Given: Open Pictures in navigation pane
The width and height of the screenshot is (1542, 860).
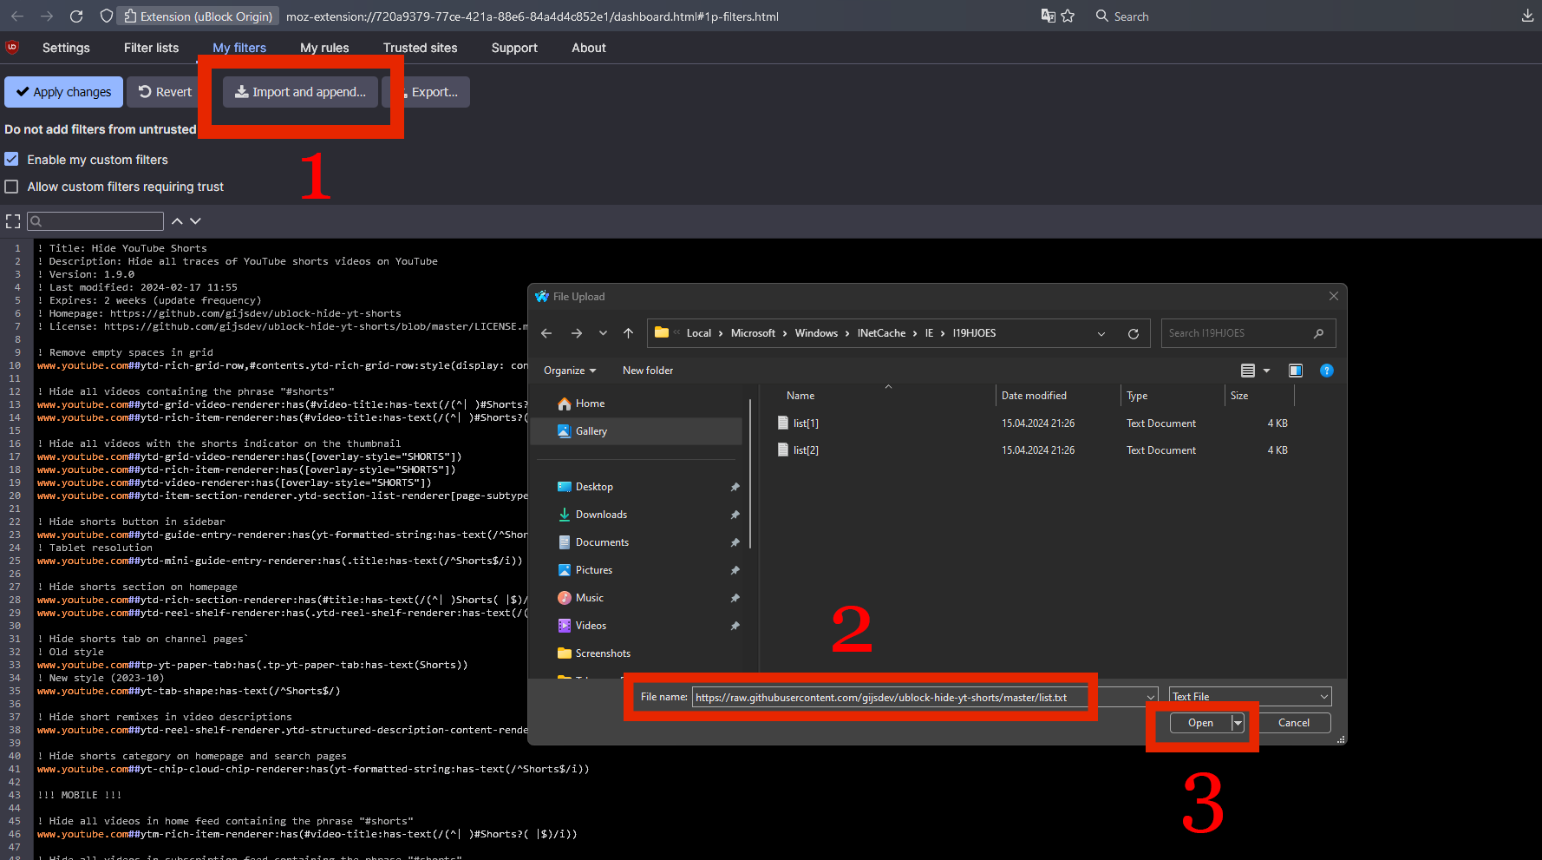Looking at the screenshot, I should 594,570.
